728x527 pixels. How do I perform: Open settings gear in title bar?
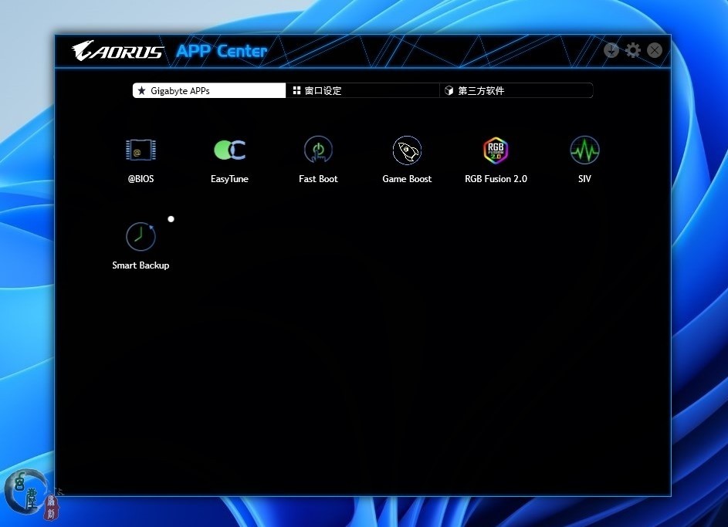click(x=633, y=50)
